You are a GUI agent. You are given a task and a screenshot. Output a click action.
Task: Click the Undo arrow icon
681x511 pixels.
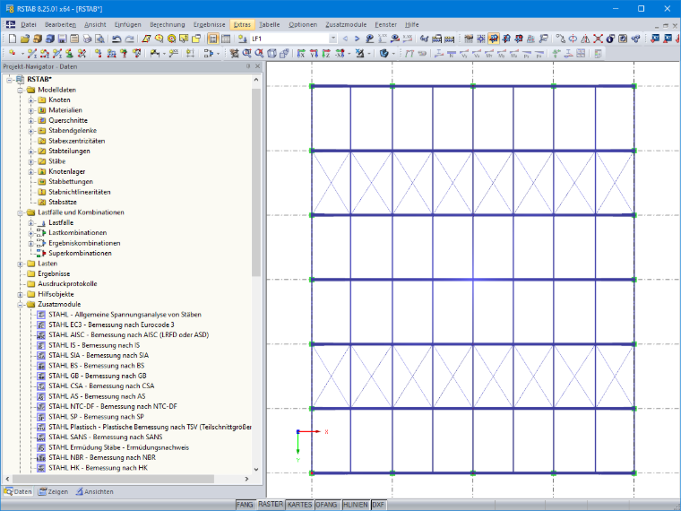tap(116, 39)
